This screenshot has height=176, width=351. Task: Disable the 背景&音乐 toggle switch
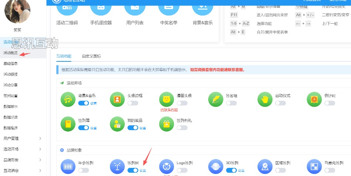(83, 103)
